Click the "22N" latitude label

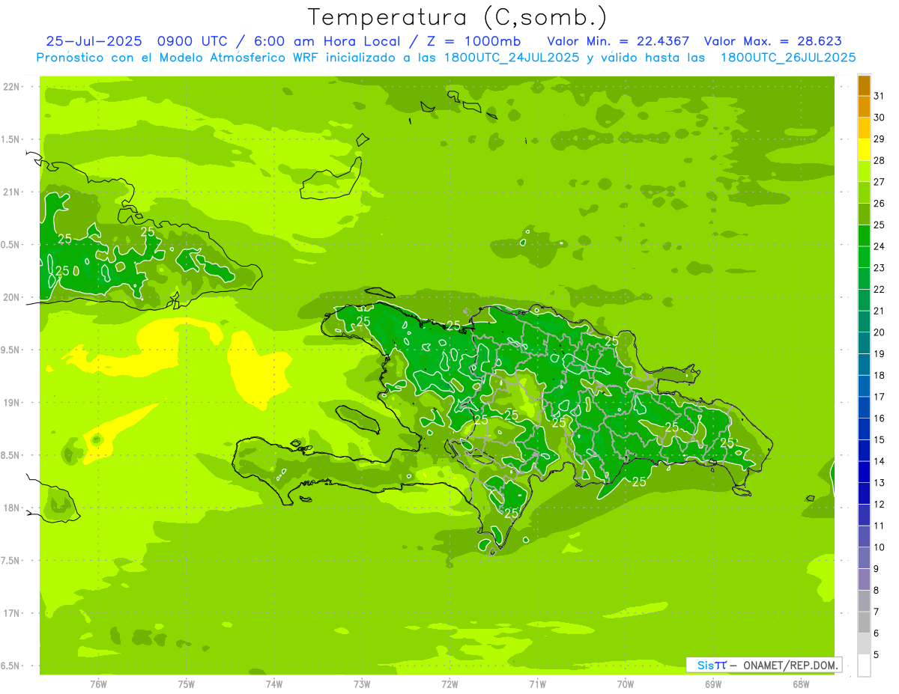(11, 87)
